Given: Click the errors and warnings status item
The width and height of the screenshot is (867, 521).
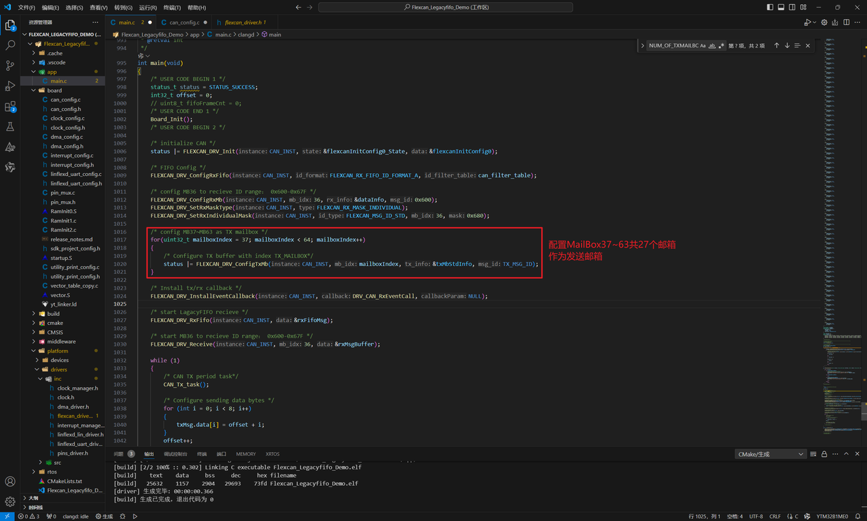Looking at the screenshot, I should pos(30,516).
